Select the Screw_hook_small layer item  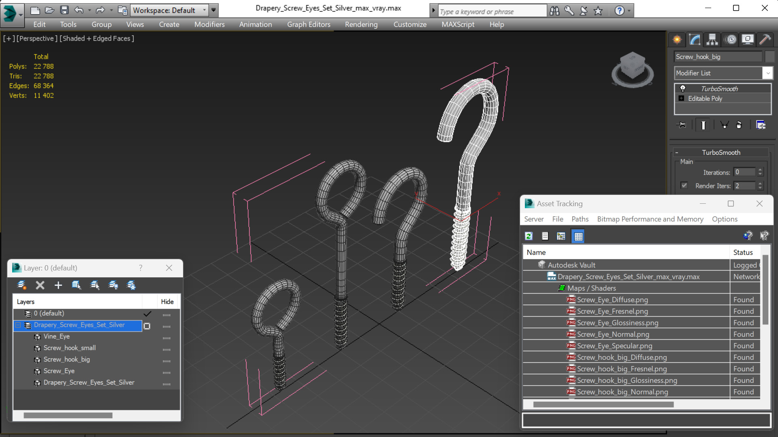[x=70, y=348]
